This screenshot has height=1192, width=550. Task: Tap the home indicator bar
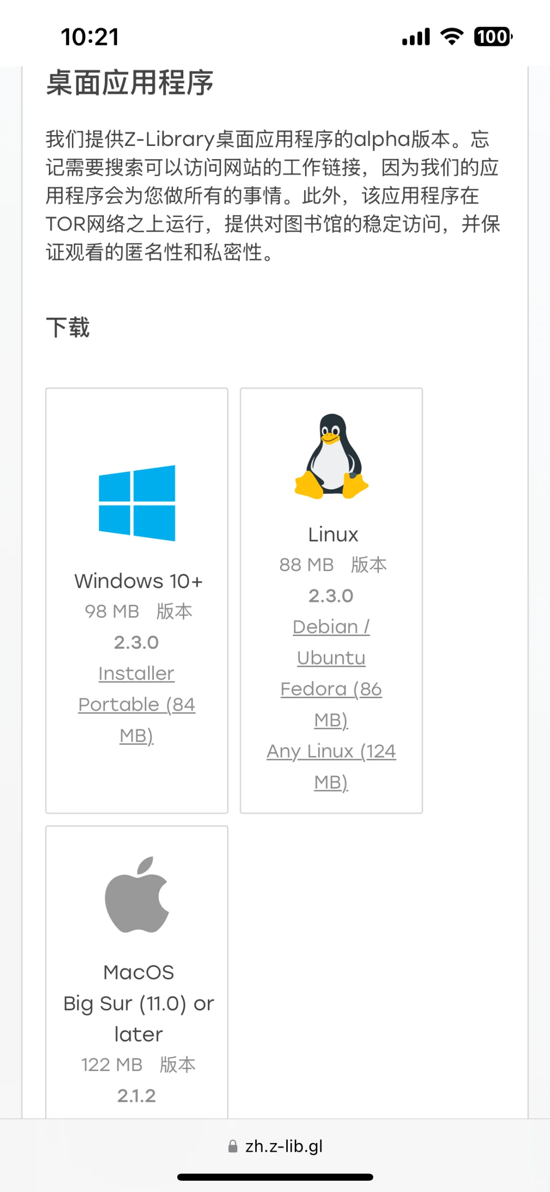275,1177
